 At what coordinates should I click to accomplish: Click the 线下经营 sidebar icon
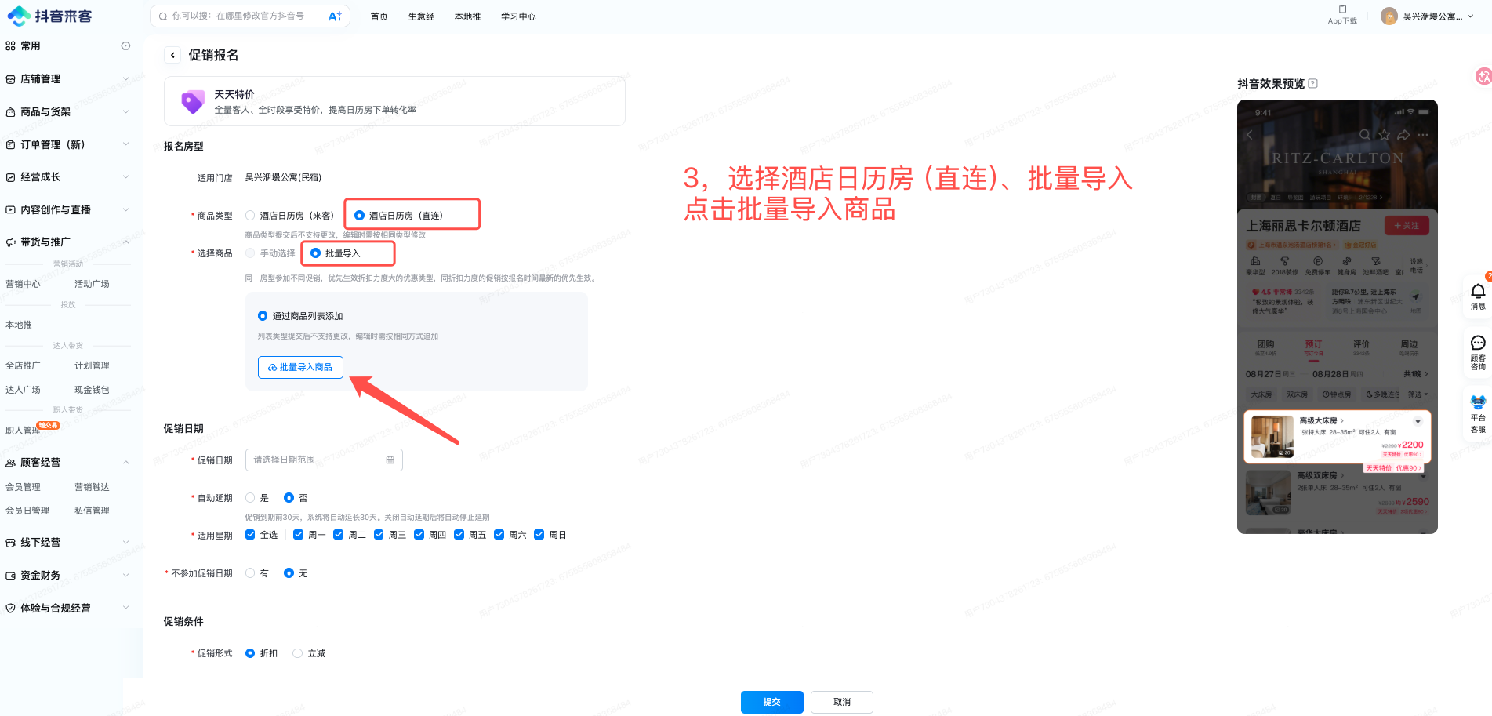[10, 543]
